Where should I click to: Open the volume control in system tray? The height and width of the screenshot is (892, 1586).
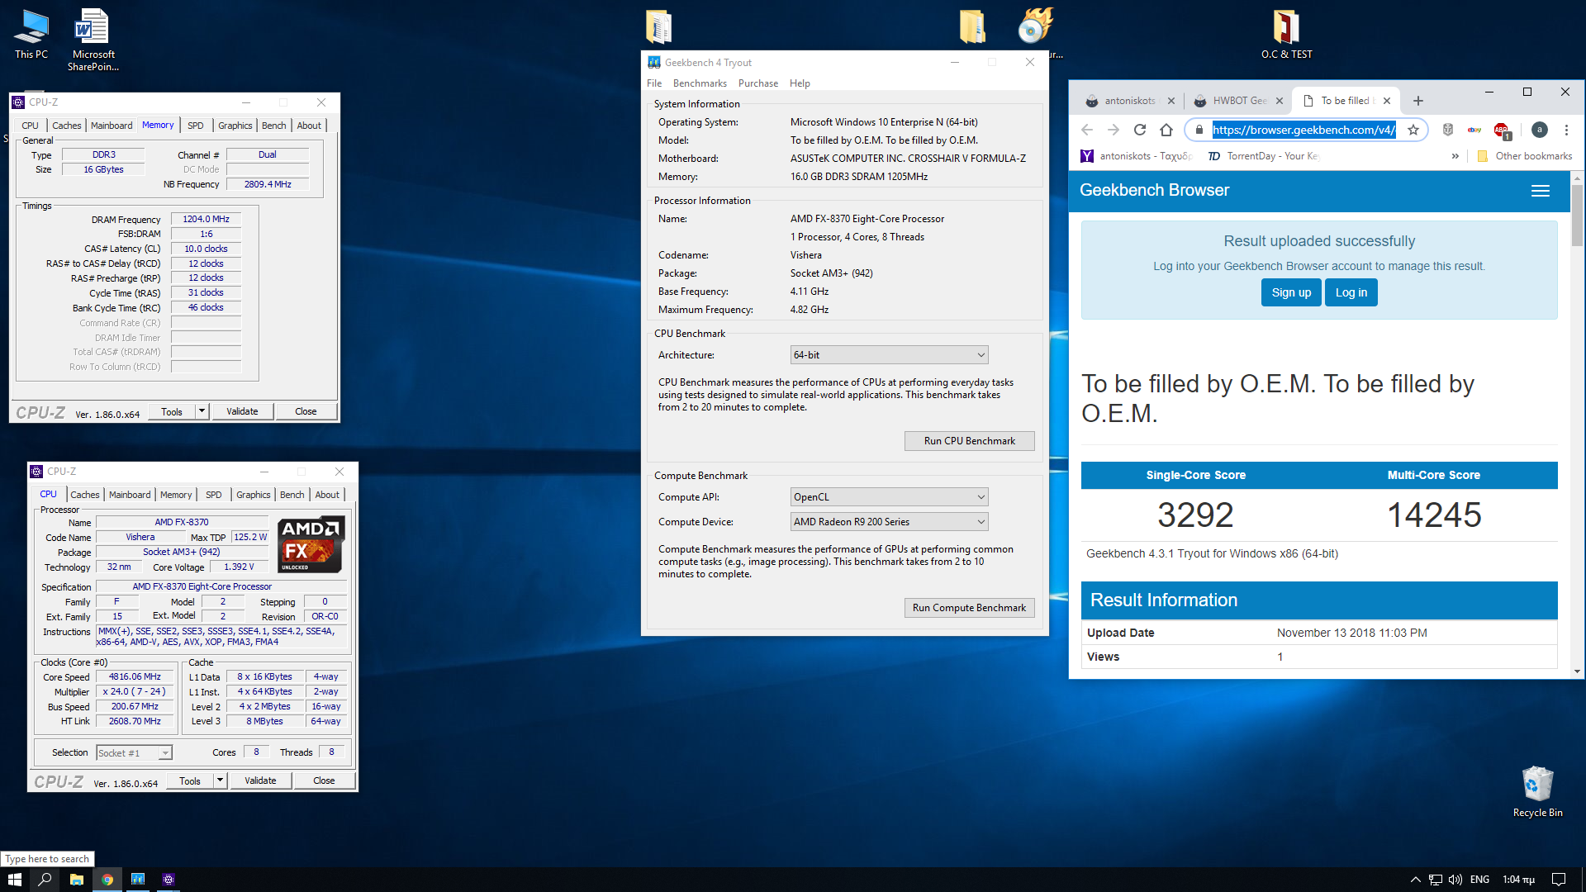coord(1455,880)
